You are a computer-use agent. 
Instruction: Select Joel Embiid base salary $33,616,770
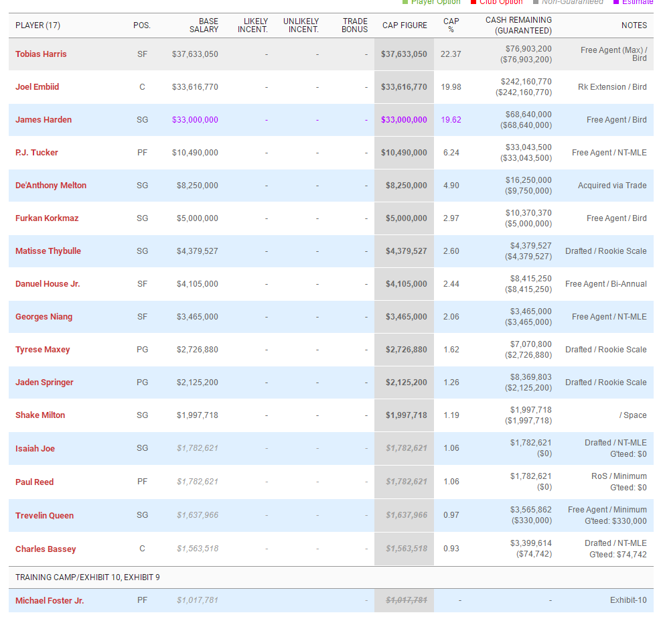pyautogui.click(x=195, y=87)
